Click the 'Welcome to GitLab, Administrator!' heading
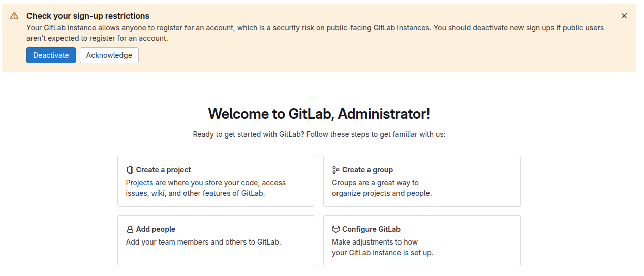The width and height of the screenshot is (644, 276). [319, 114]
